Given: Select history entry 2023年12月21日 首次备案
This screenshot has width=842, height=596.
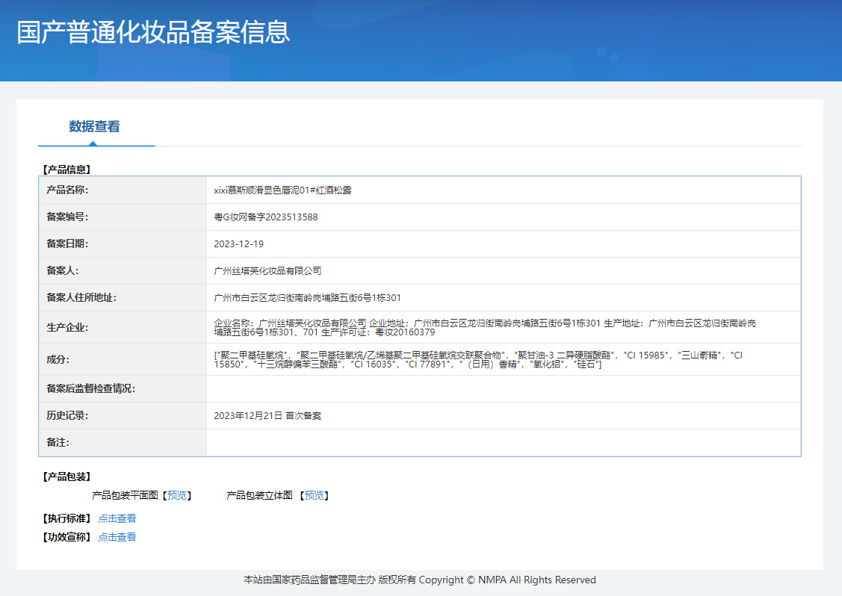Looking at the screenshot, I should coord(267,415).
